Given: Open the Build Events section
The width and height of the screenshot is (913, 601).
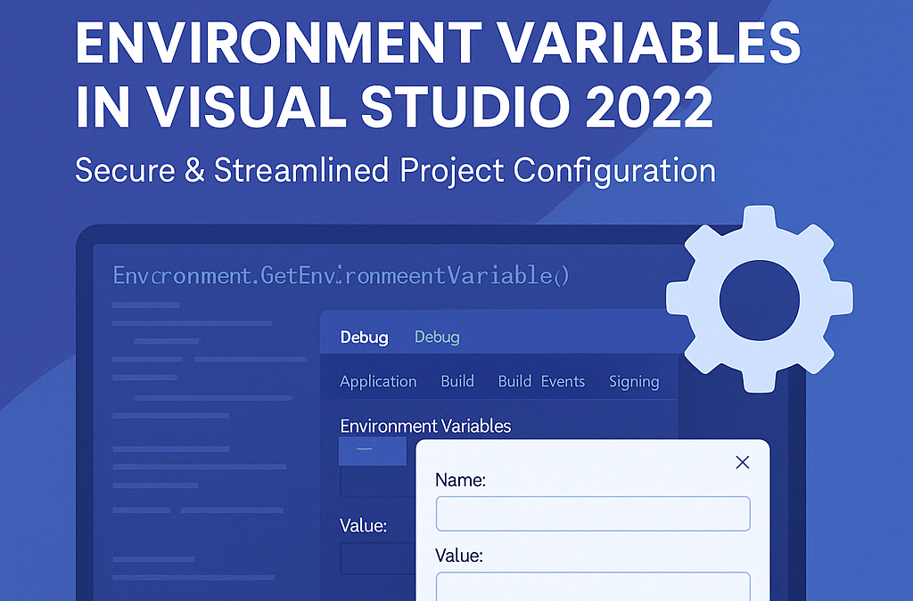Looking at the screenshot, I should [x=541, y=381].
